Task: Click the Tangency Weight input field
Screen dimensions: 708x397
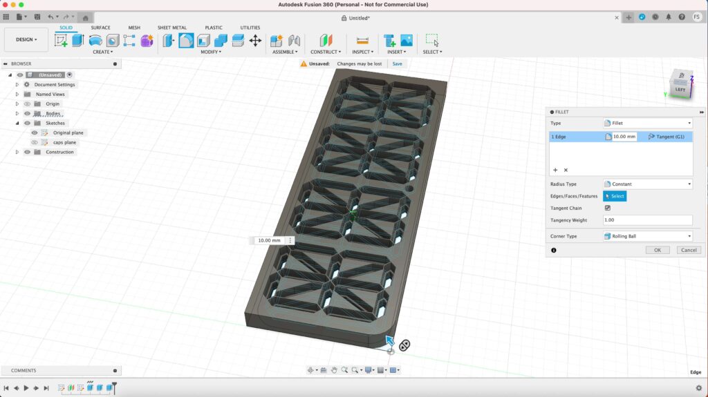Action: 647,220
